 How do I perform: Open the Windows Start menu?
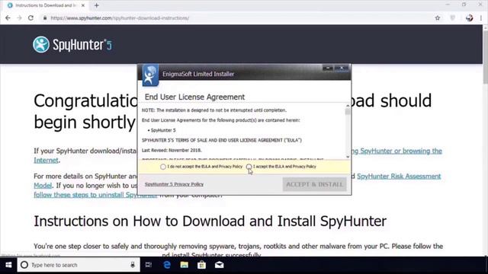8,265
